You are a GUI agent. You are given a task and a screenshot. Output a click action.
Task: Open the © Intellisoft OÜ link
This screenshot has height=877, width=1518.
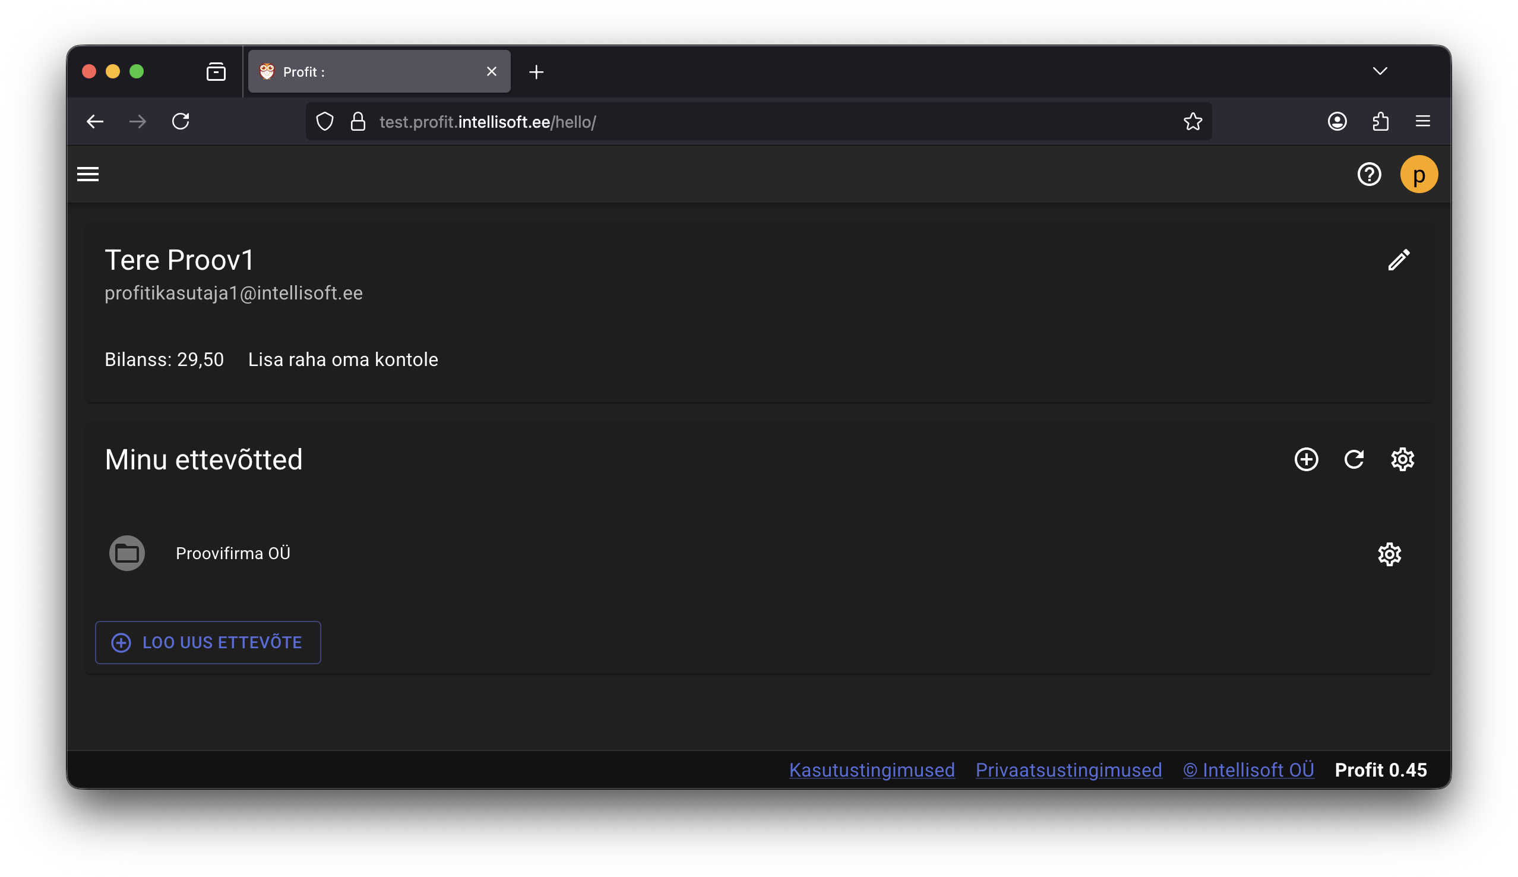coord(1248,770)
